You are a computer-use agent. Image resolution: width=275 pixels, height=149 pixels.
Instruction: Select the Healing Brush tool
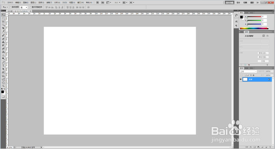point(3,35)
